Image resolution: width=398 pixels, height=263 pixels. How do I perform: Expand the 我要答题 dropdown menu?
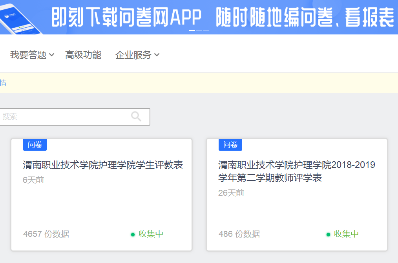click(x=32, y=55)
